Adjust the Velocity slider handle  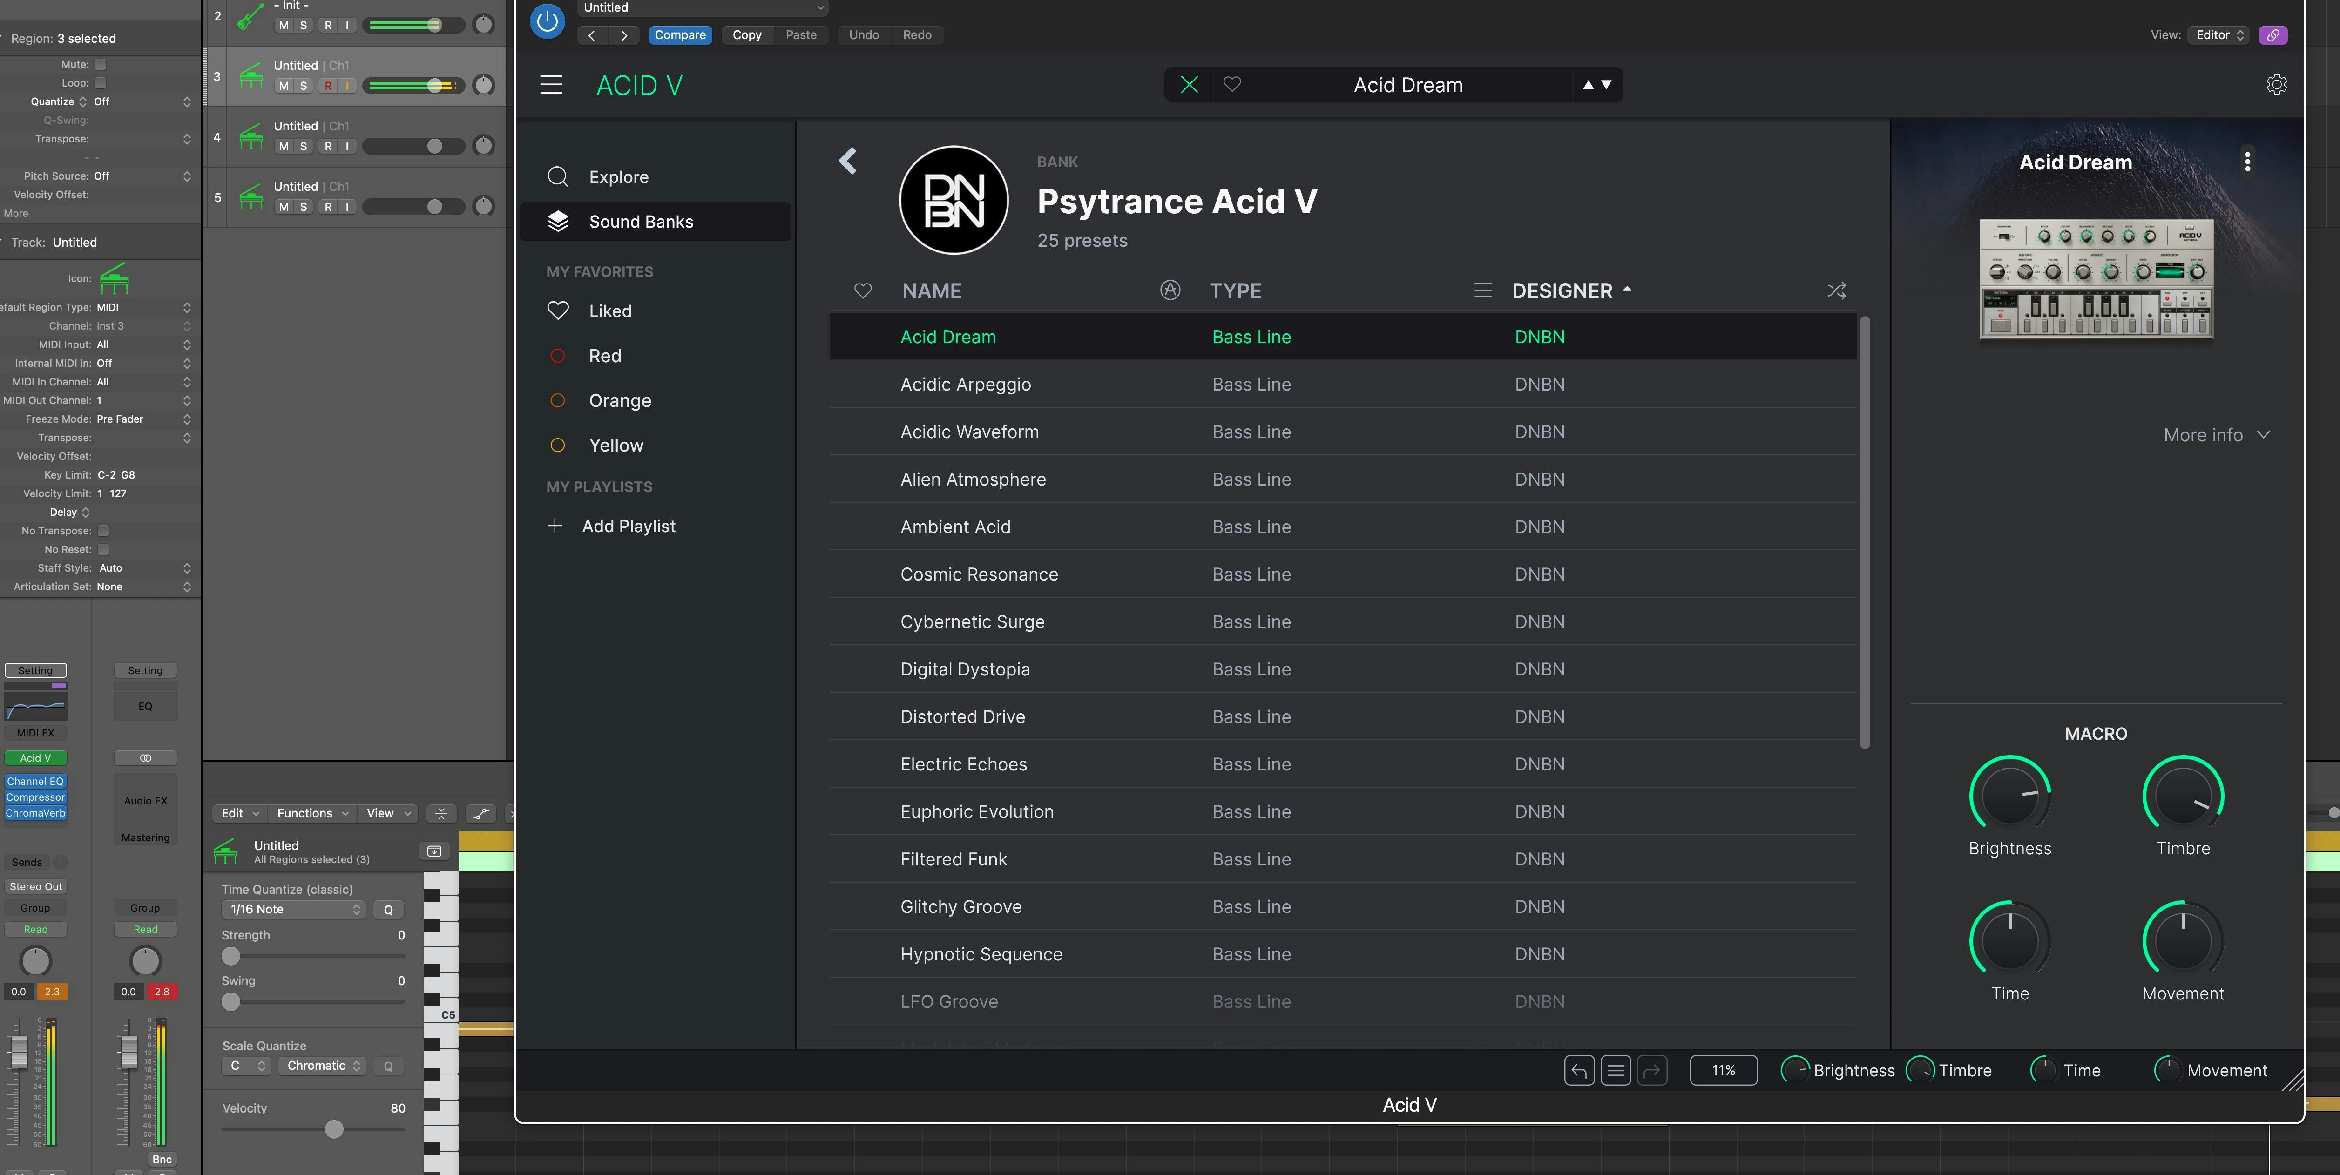click(x=334, y=1129)
